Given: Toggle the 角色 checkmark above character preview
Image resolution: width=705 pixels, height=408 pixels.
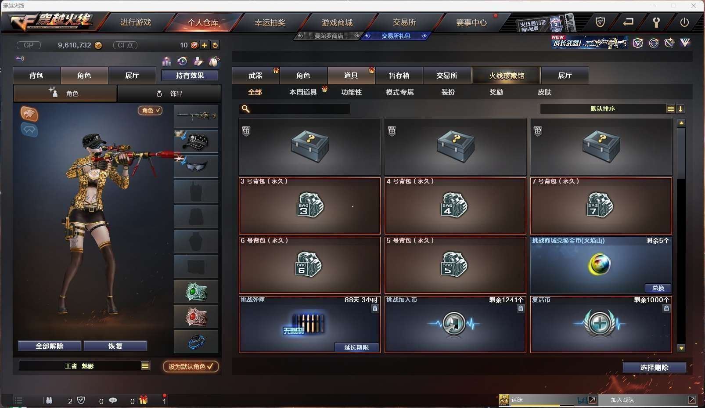Looking at the screenshot, I should tap(150, 111).
